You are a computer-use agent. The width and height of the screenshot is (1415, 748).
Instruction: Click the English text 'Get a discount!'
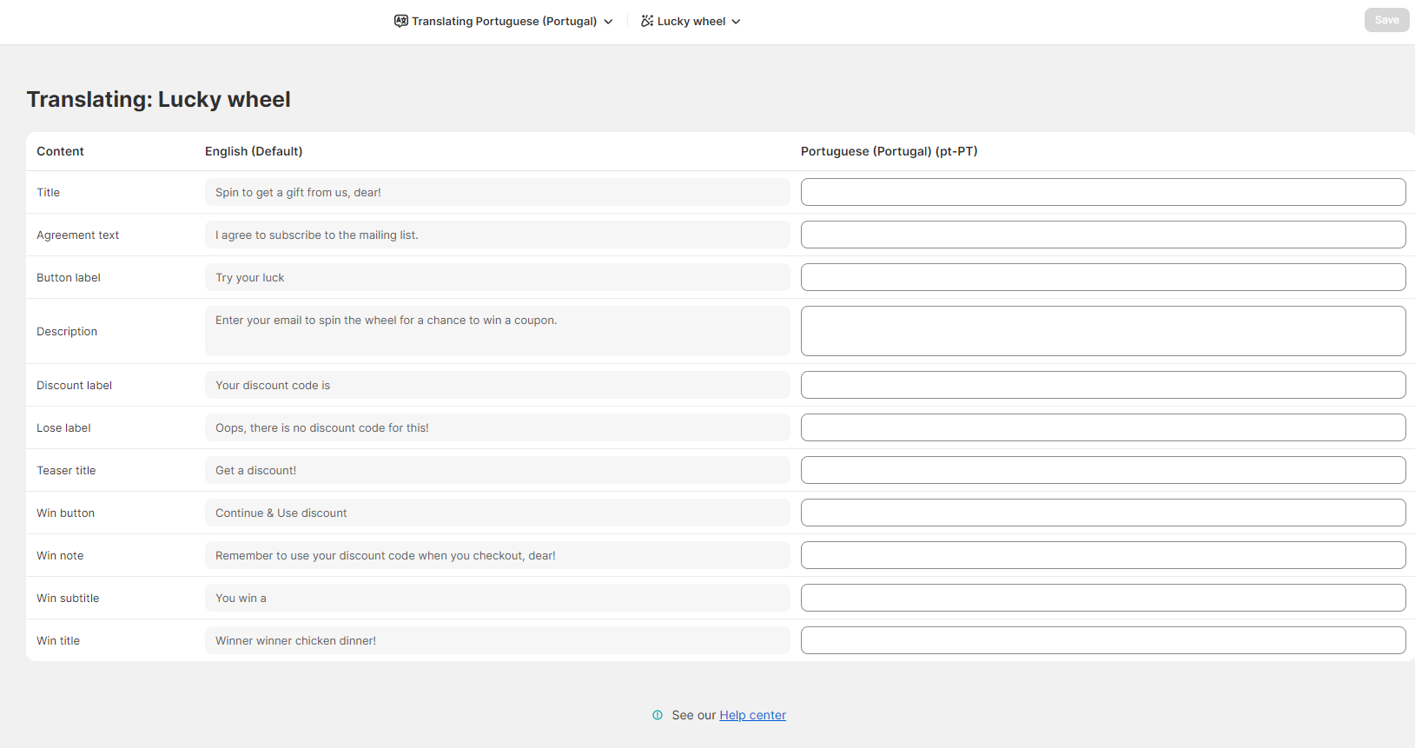click(256, 471)
